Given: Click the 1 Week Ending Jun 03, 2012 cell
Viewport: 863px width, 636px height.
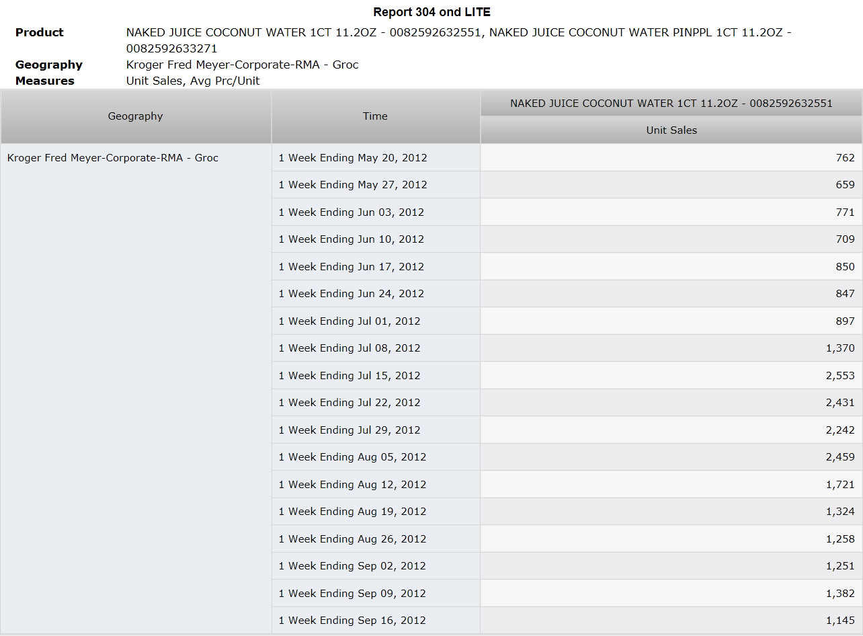Looking at the screenshot, I should click(x=376, y=212).
